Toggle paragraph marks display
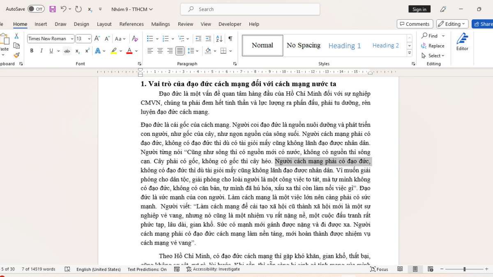 230,38
